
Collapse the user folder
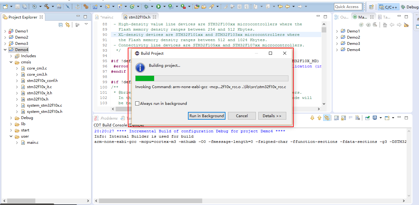point(11,136)
